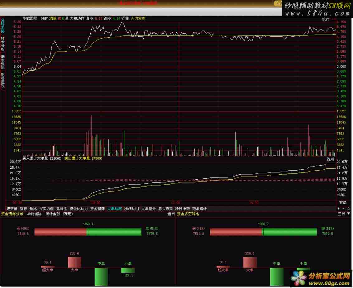Select the 成交量 indicator tab
This screenshot has width=353, height=288.
tap(12, 209)
